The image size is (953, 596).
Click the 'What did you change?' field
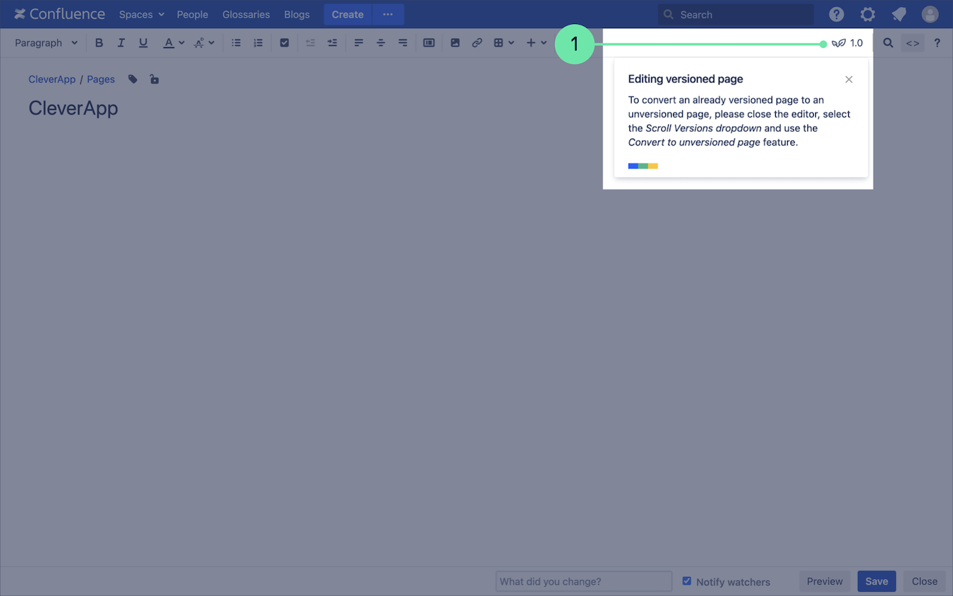pyautogui.click(x=584, y=581)
